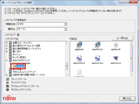Click the azghlpr.dll file name
This screenshot has width=139, height=104.
116,49
